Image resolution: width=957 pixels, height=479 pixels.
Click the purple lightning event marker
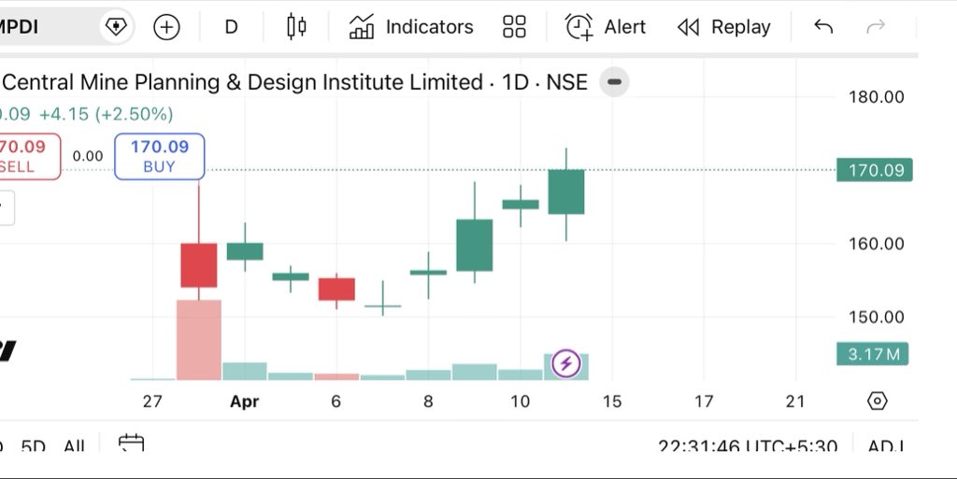pos(565,364)
